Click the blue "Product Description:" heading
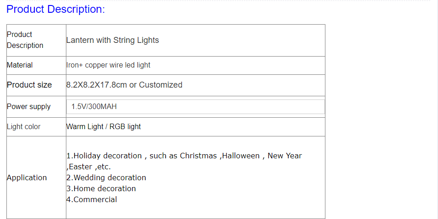The height and width of the screenshot is (219, 438). coord(55,9)
